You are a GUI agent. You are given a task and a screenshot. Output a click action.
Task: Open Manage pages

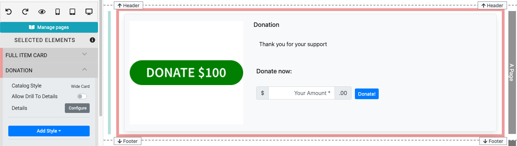point(49,27)
